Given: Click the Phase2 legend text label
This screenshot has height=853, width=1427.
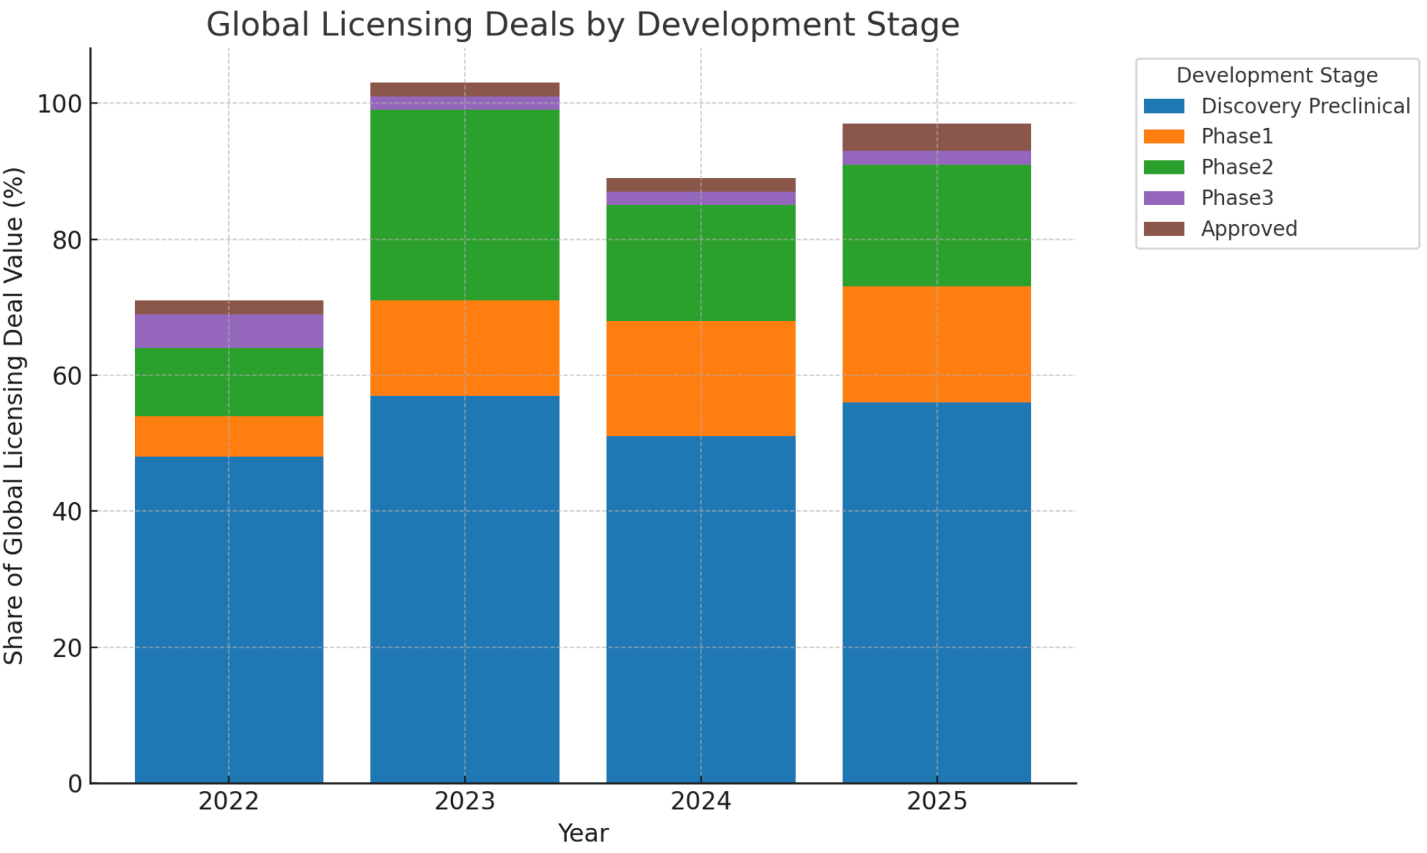Looking at the screenshot, I should pos(1236,167).
